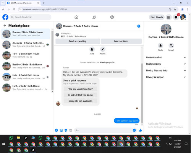
Task: Go to the Home feed icon
Action: (76, 17)
